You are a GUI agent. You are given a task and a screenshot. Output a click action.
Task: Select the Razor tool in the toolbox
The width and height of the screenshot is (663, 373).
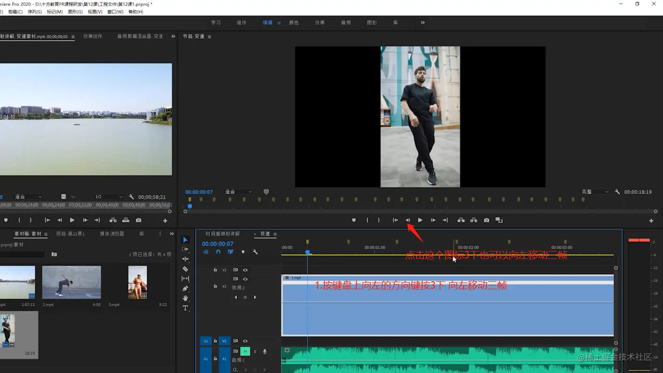coord(185,269)
